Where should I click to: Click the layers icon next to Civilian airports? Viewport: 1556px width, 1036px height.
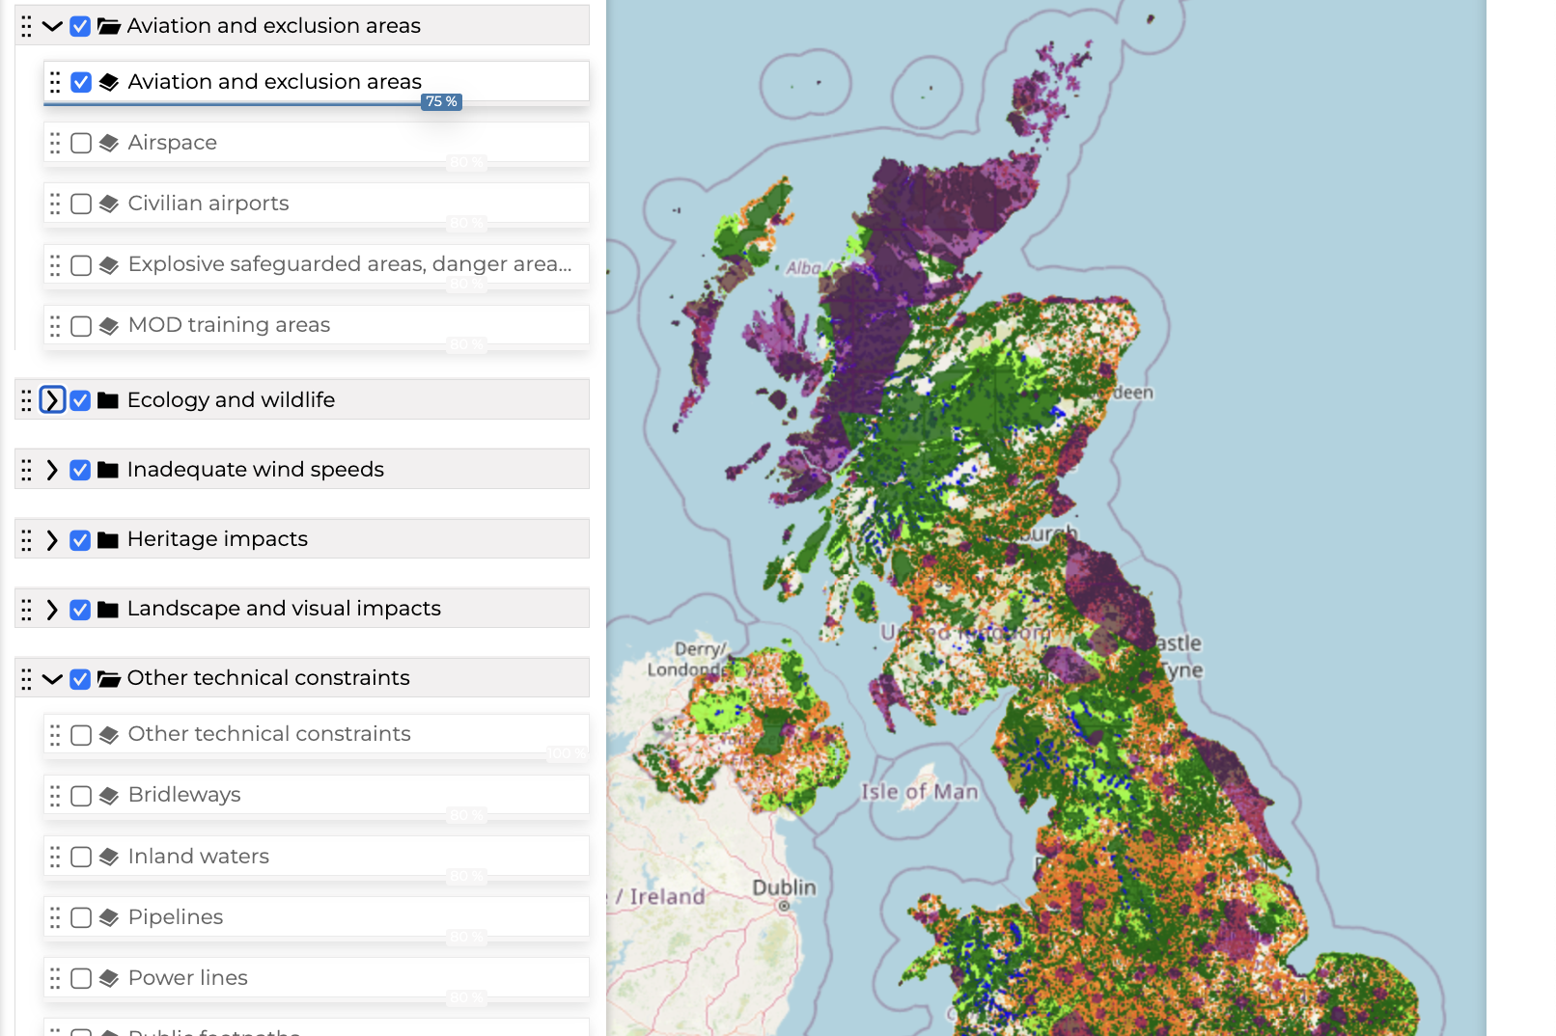pyautogui.click(x=109, y=204)
